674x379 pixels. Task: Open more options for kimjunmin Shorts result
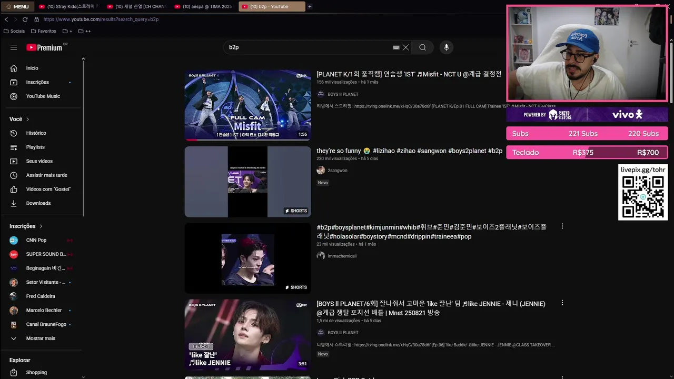pyautogui.click(x=562, y=226)
